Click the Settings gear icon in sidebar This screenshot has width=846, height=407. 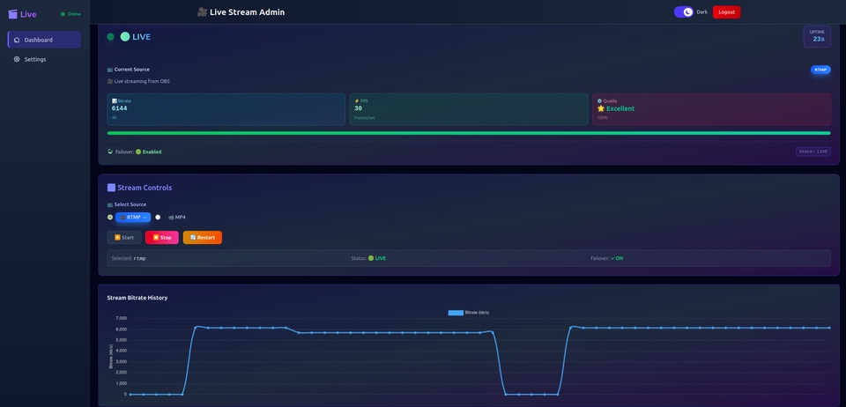tap(17, 59)
